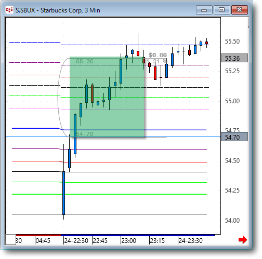Maximize the S.SBUX chart window
The height and width of the screenshot is (259, 262).
coord(222,10)
